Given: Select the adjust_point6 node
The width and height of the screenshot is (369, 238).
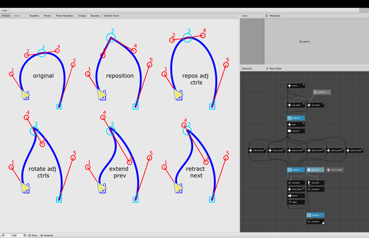Looking at the screenshot, I should coord(354,150).
